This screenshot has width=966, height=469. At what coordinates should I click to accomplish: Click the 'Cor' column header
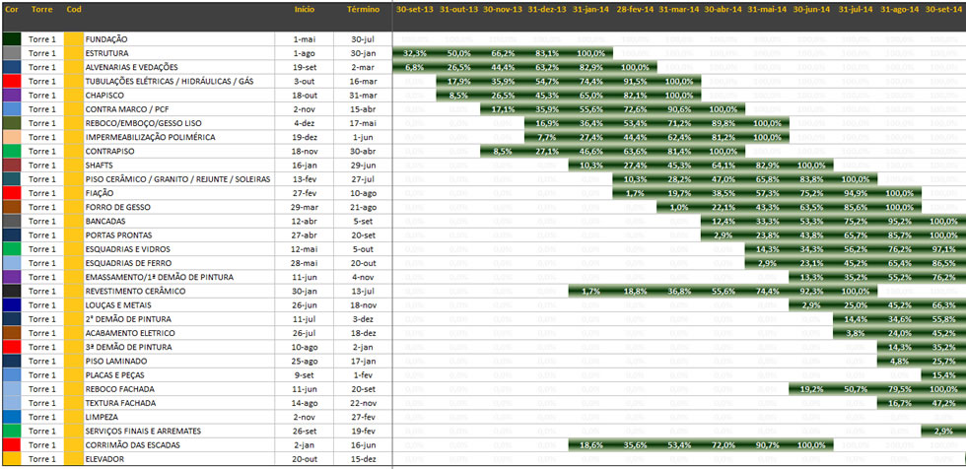11,9
